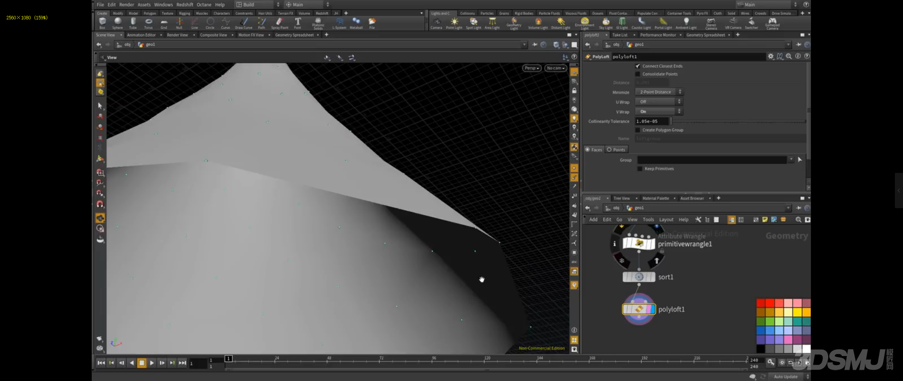Enable Keep Primitives checkbox
The width and height of the screenshot is (903, 381).
pyautogui.click(x=640, y=169)
